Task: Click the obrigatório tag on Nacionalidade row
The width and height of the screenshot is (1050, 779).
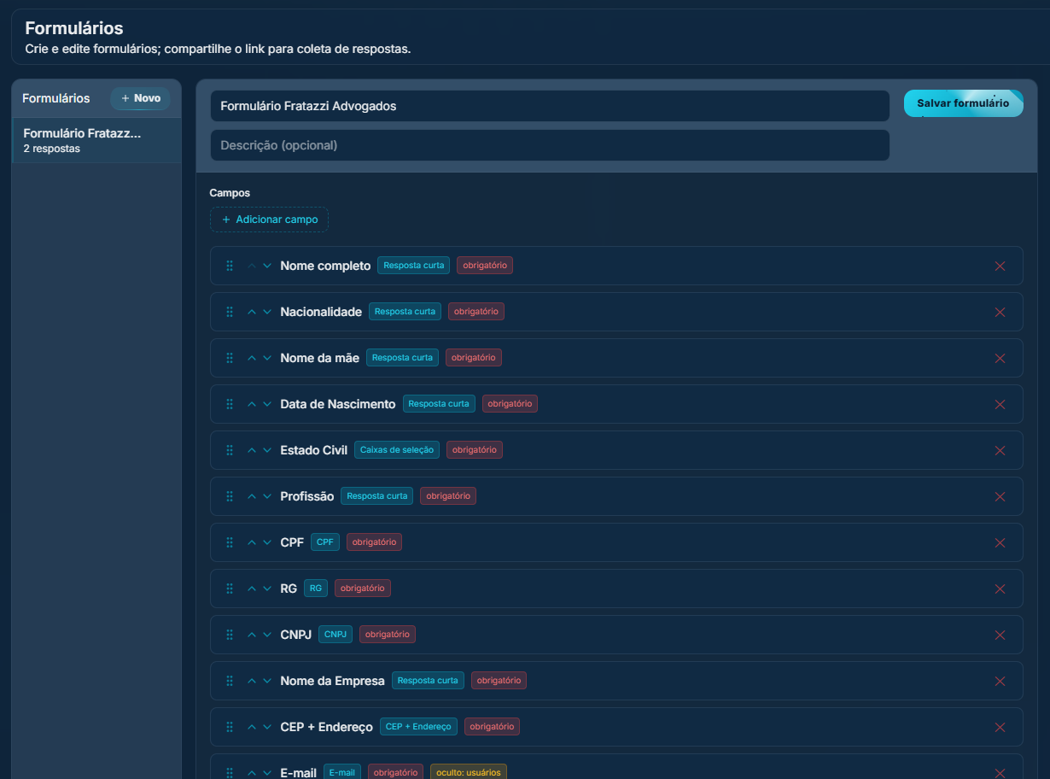Action: click(476, 311)
